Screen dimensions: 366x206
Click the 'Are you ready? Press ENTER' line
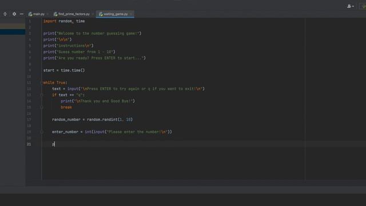(94, 58)
